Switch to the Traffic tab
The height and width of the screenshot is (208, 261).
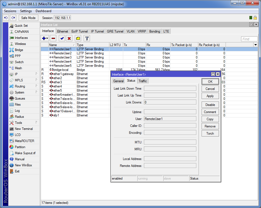143,81
